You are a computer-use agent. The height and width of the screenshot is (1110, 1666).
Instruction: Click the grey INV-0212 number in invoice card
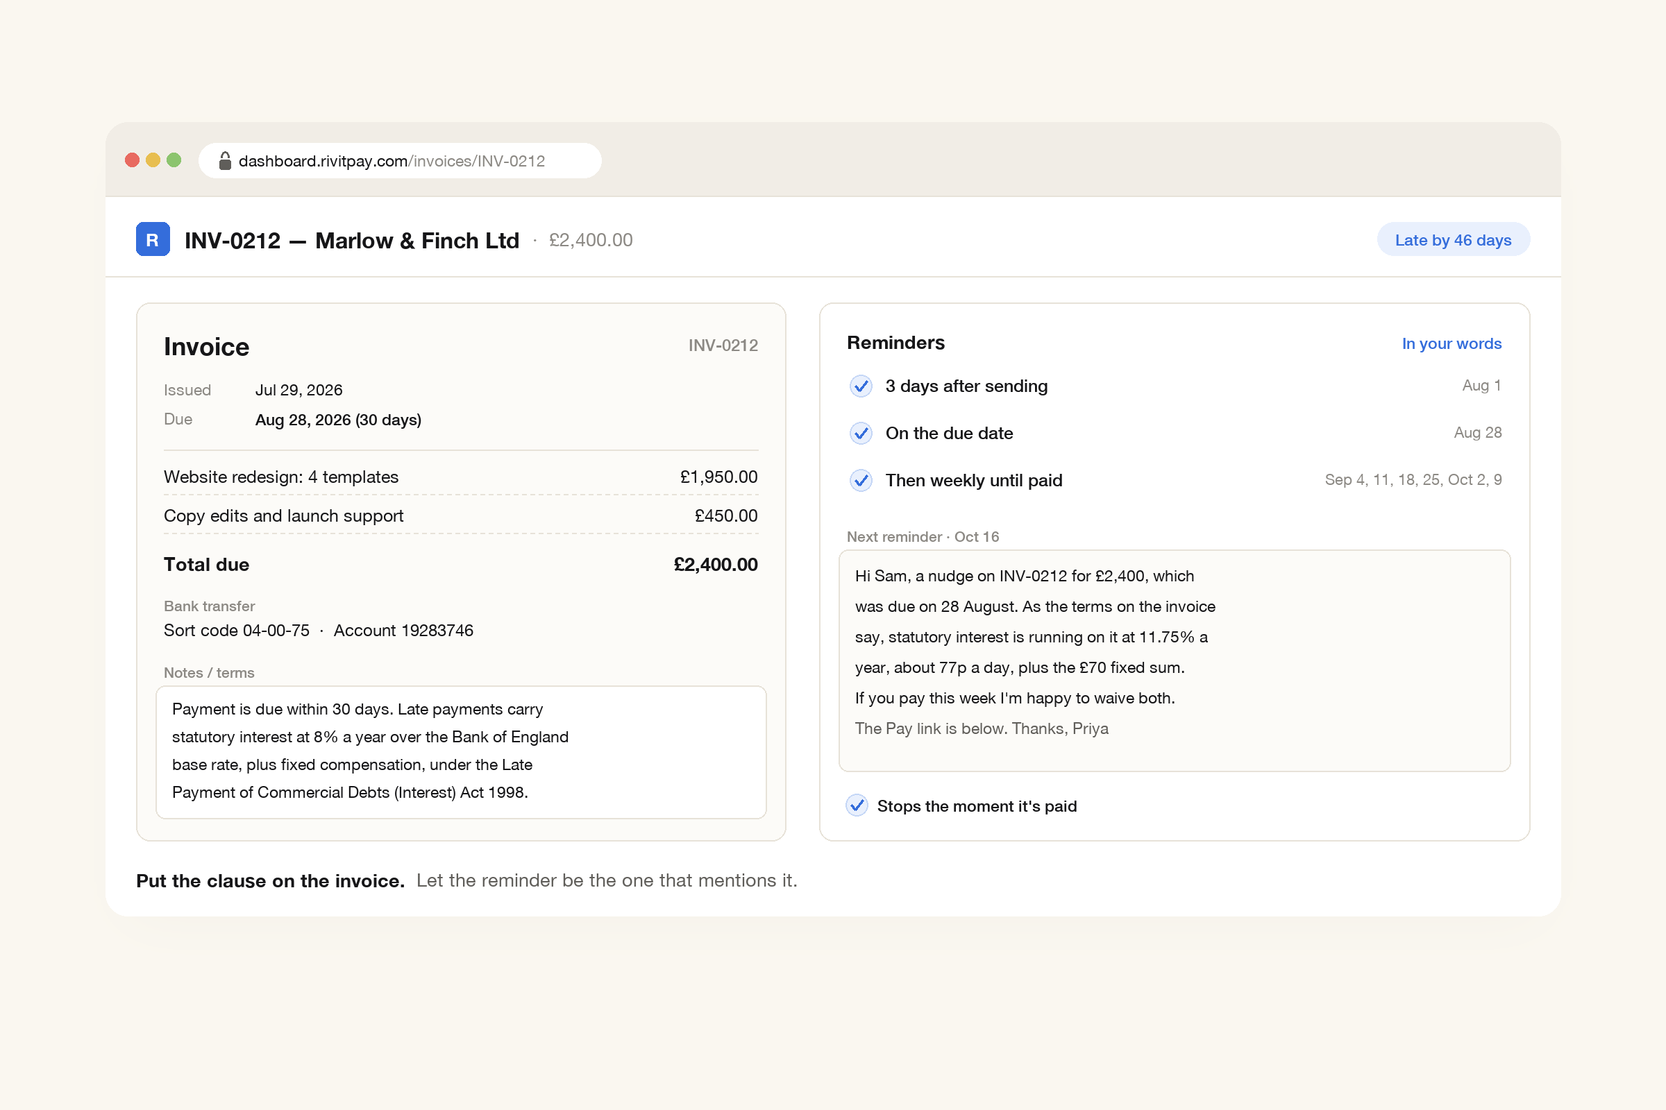click(x=723, y=345)
